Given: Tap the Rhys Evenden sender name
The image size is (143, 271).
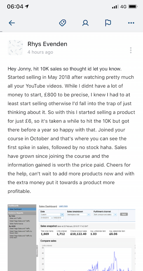Looking at the screenshot, I should 47,44.
